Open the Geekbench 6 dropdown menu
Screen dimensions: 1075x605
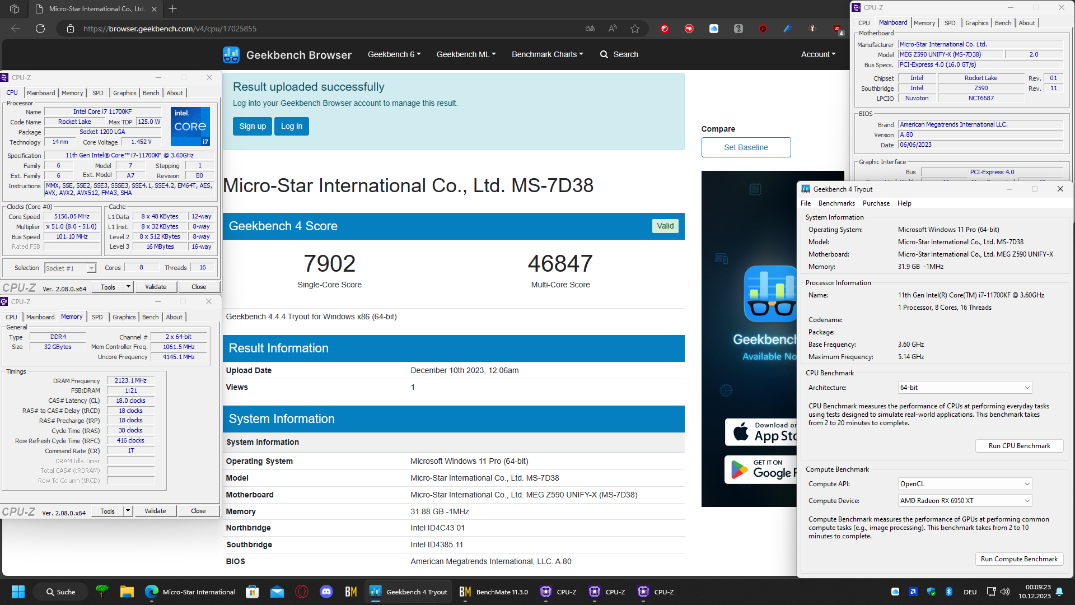[x=394, y=54]
